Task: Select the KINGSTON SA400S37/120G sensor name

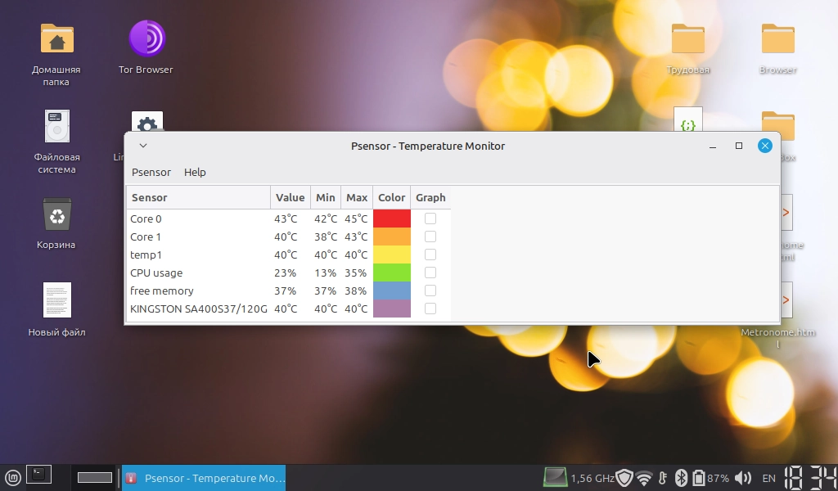Action: (199, 309)
